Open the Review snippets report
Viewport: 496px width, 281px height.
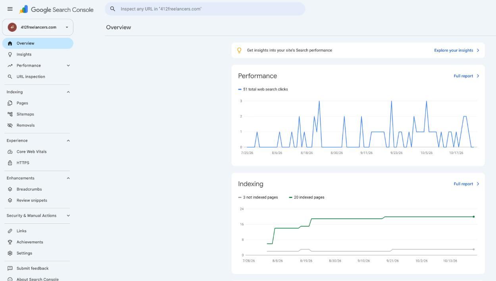pyautogui.click(x=38, y=200)
